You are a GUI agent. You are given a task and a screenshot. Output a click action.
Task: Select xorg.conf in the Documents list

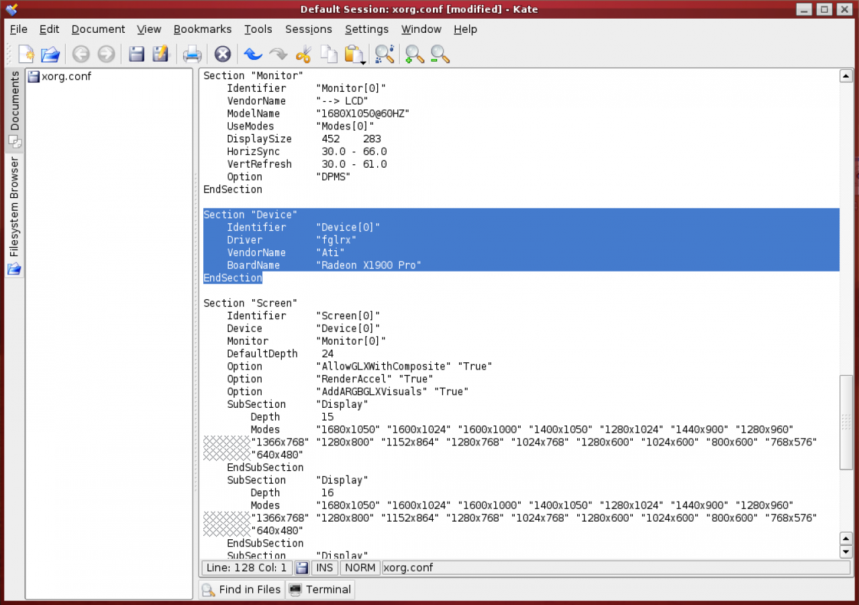60,76
